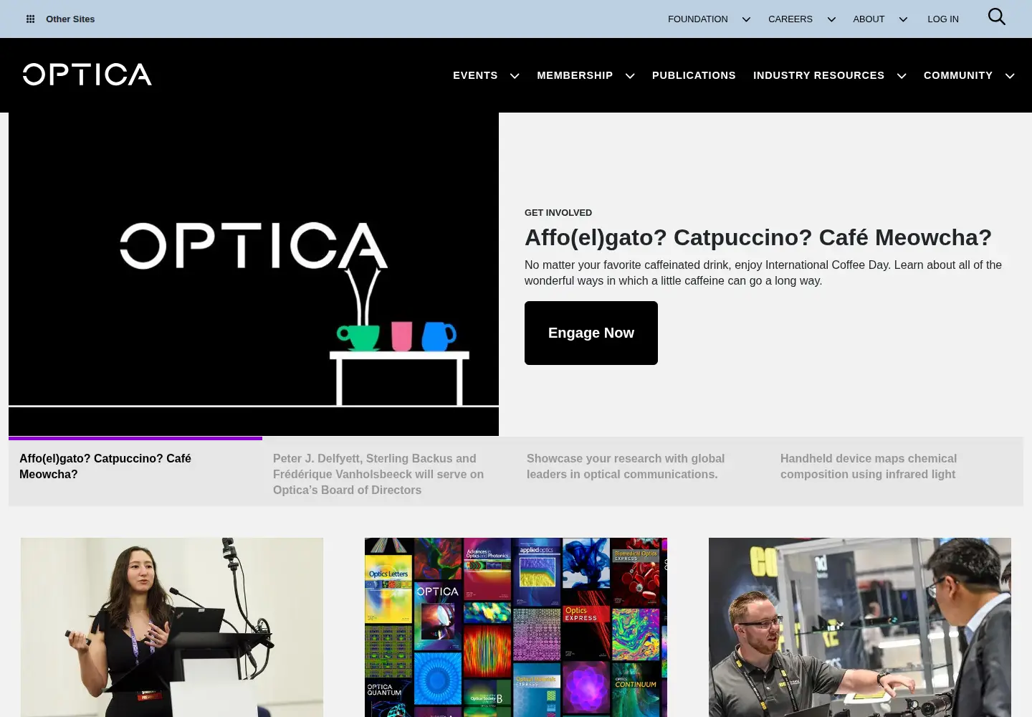Expand the Foundation dropdown chevron
This screenshot has width=1032, height=717.
(x=746, y=19)
